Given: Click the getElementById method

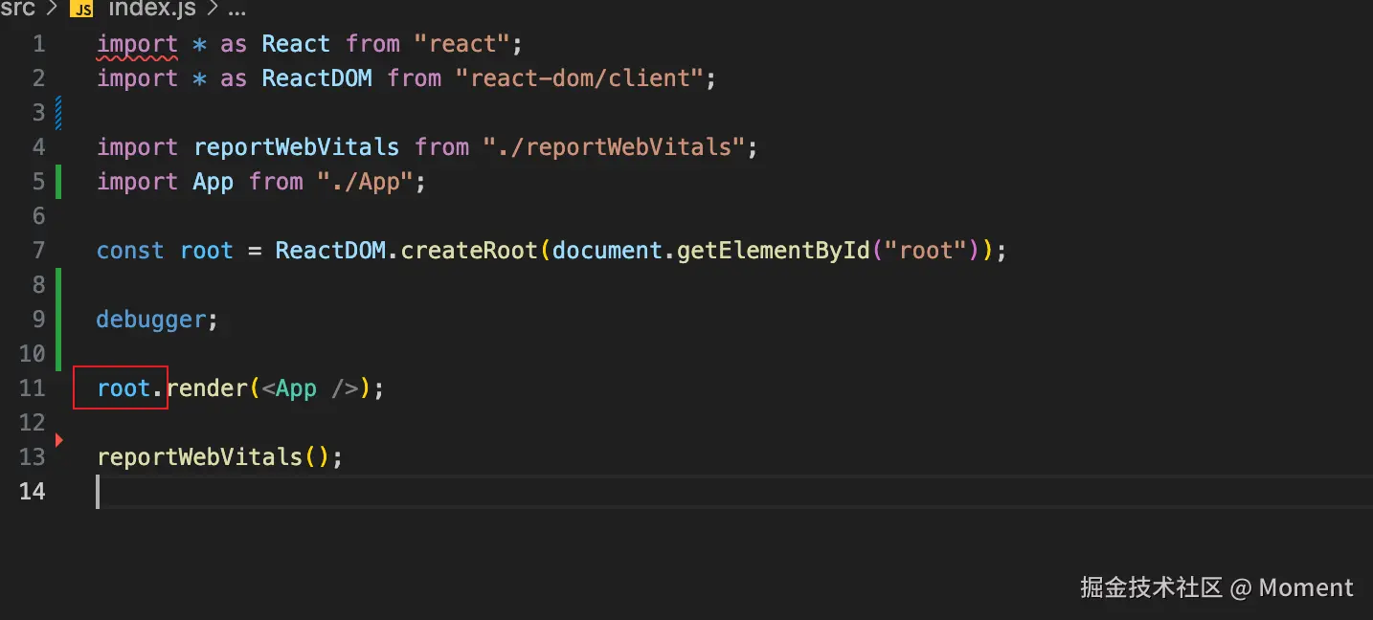Looking at the screenshot, I should click(774, 251).
